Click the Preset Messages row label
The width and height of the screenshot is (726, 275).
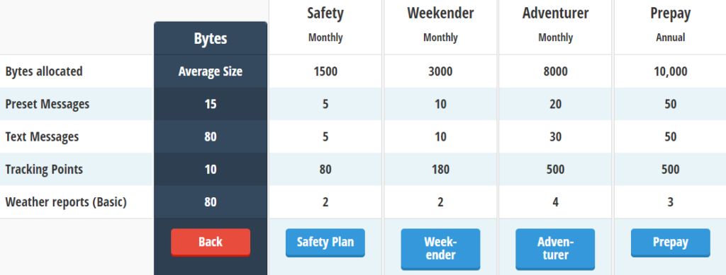click(x=48, y=105)
